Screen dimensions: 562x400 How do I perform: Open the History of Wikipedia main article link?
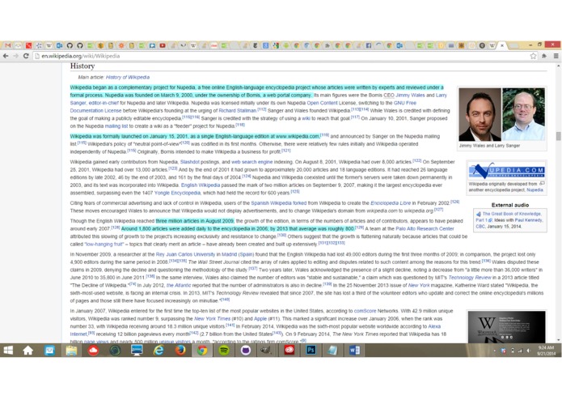pyautogui.click(x=128, y=77)
